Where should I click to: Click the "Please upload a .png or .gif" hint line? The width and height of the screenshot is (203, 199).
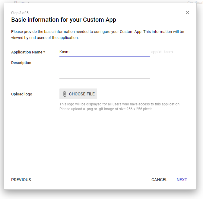106,109
